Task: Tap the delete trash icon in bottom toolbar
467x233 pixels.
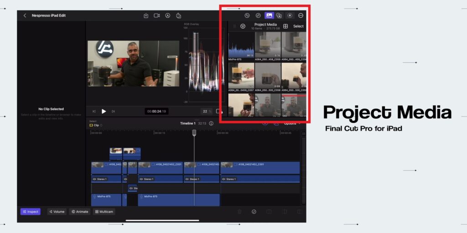Action: (x=239, y=212)
